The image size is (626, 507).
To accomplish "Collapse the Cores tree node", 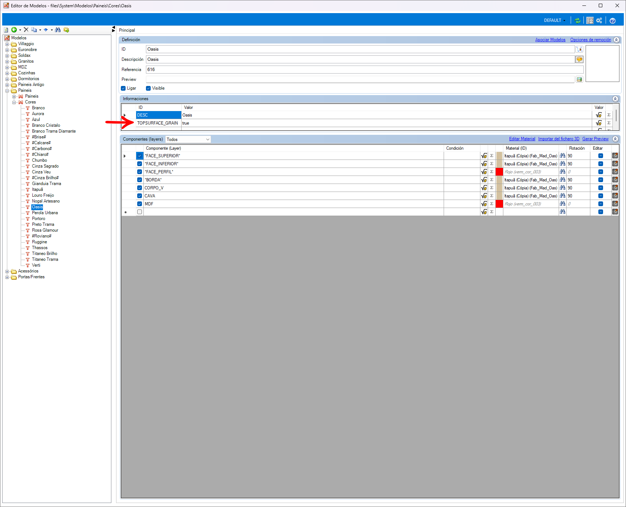I will click(14, 102).
